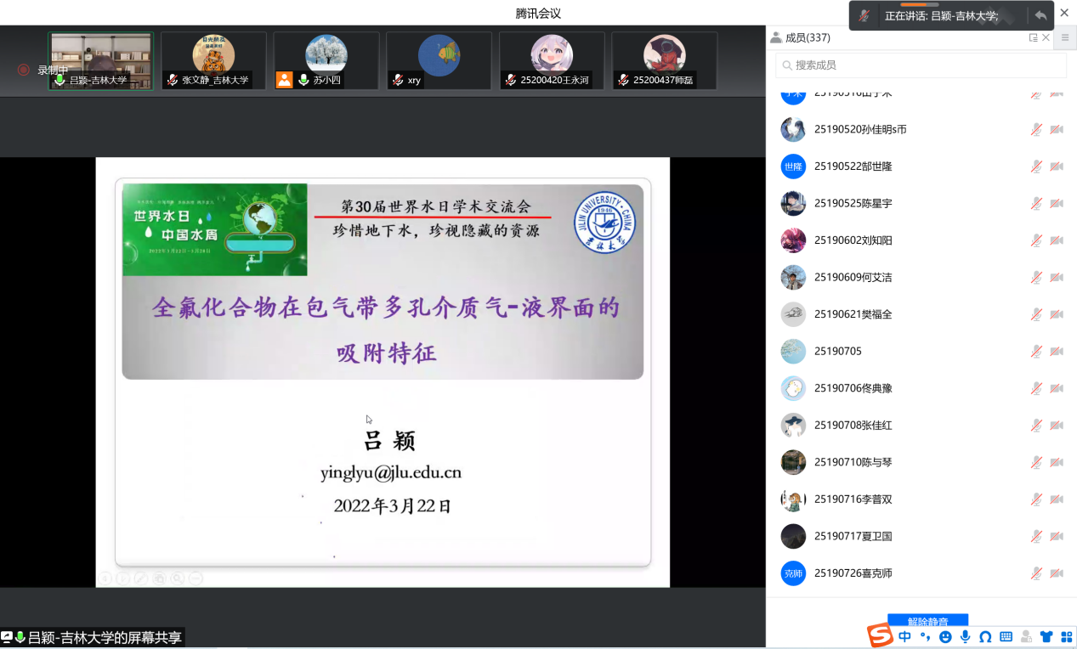Screen dimensions: 1077x649
Task: Toggle camera for 25190602刘知阳
Action: coord(1057,240)
